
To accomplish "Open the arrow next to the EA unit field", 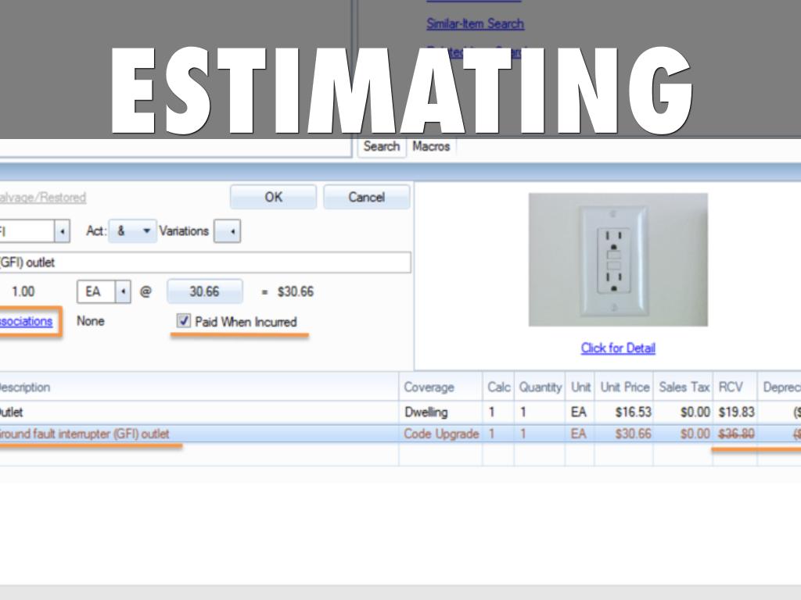I will coord(122,292).
